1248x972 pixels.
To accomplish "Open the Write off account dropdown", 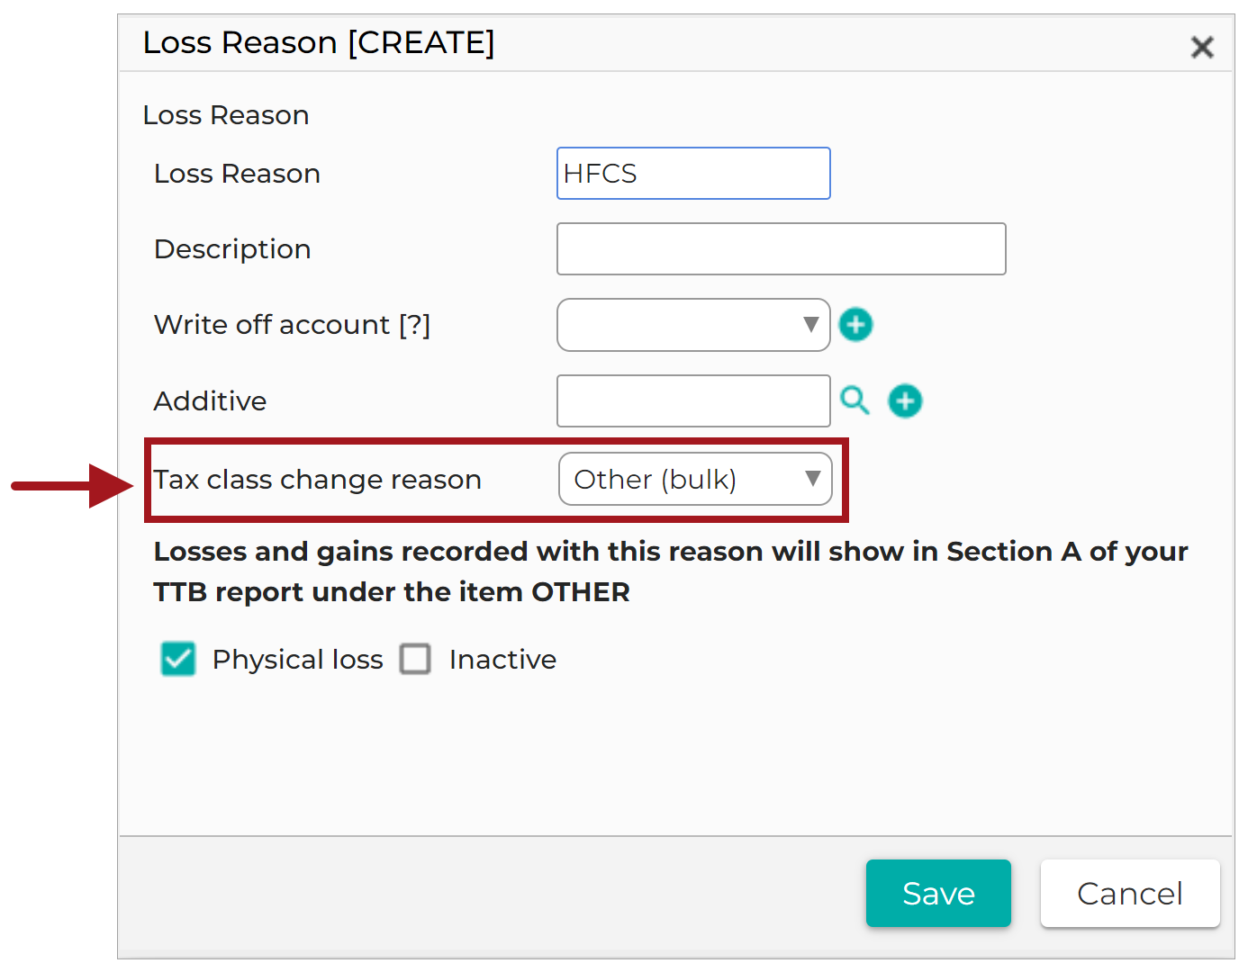I will (693, 325).
